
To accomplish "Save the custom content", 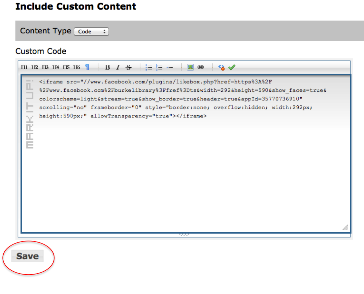I will [27, 256].
